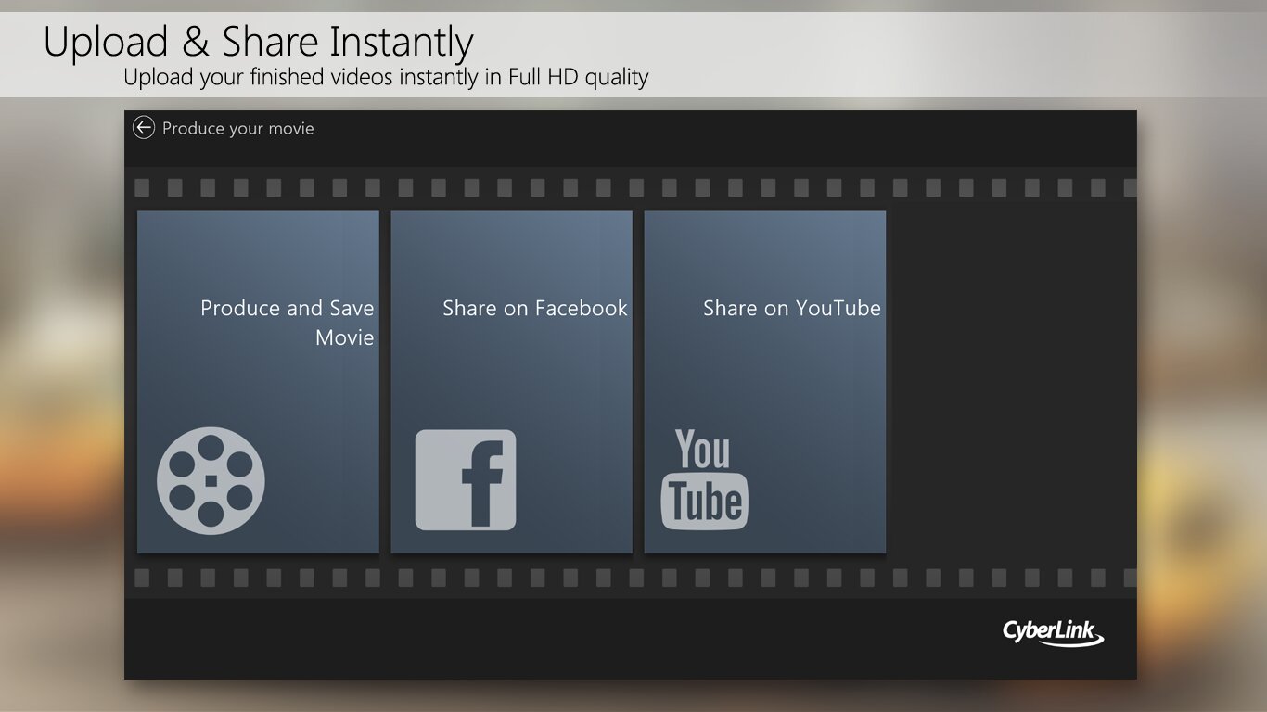Click the "Produce your movie" page title

pos(238,128)
